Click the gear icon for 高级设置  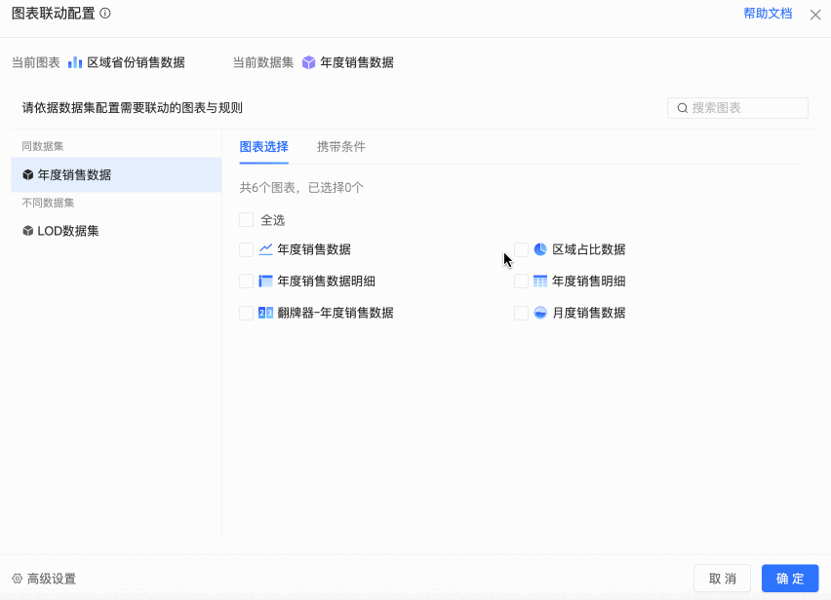click(x=18, y=579)
